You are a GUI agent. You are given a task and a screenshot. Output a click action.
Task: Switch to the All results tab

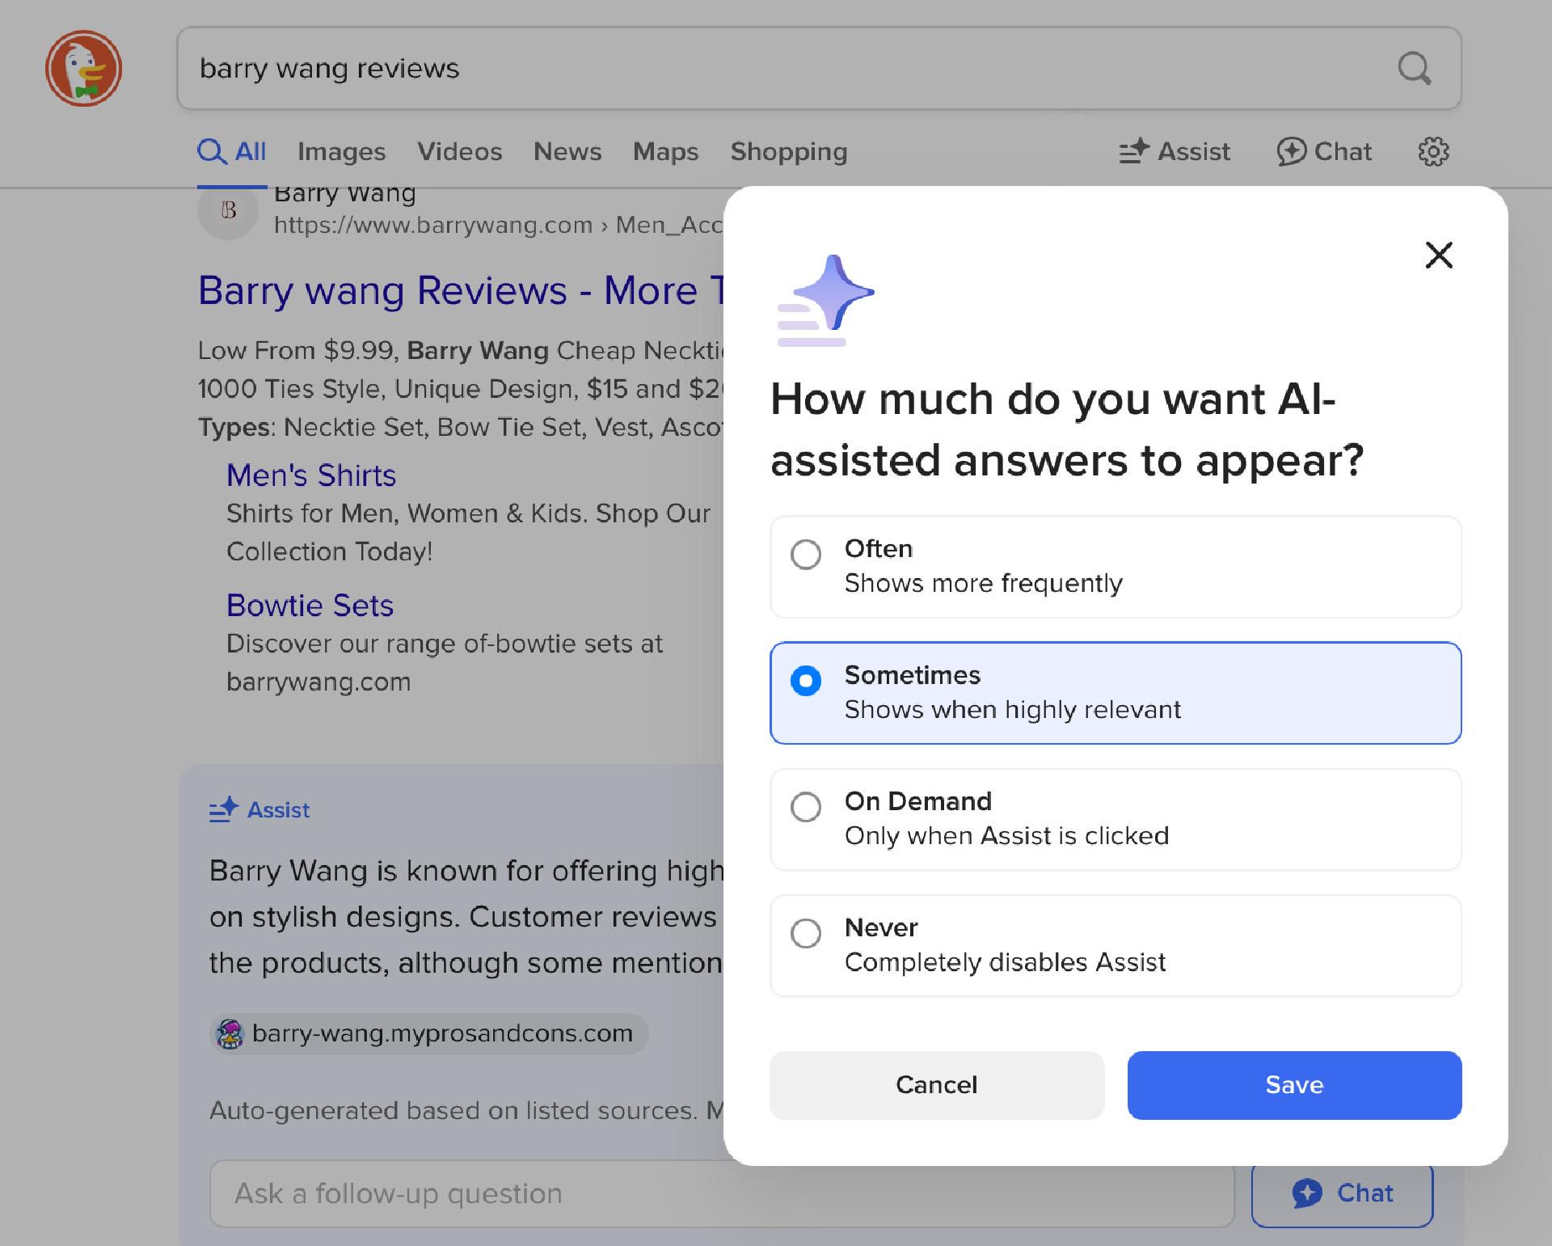point(232,151)
